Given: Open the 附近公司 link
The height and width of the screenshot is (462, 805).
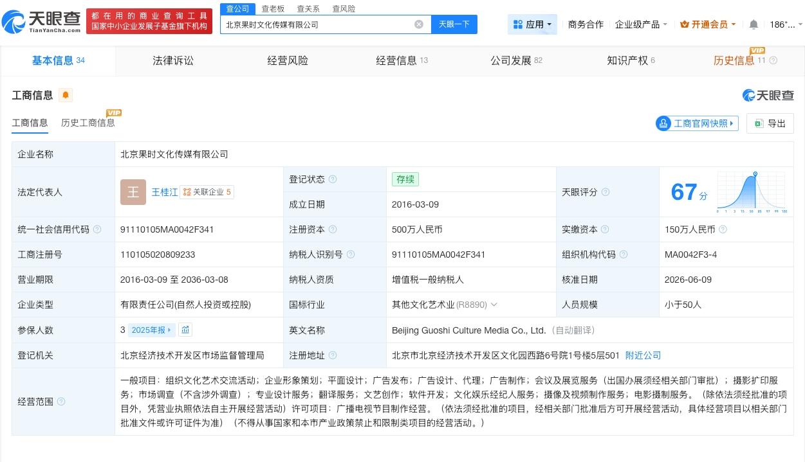Looking at the screenshot, I should (x=643, y=355).
